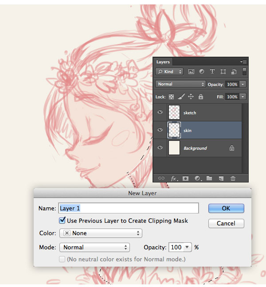Open the New Layer Mode dropdown
The height and width of the screenshot is (287, 266).
click(x=94, y=247)
